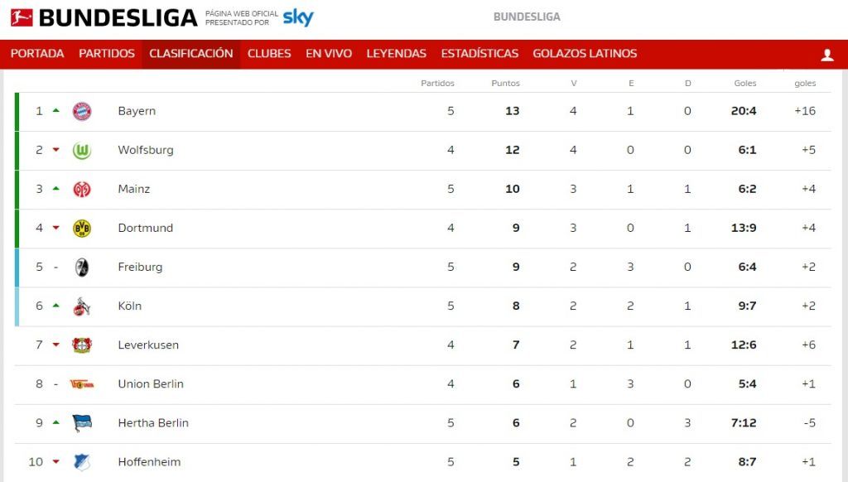
Task: Open the ESTADÍSTICAS menu item
Action: click(x=479, y=54)
